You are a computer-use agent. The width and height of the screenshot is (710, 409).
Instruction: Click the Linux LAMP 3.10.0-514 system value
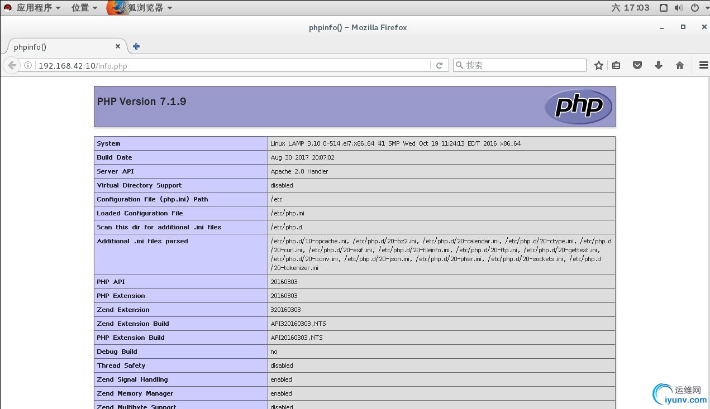pyautogui.click(x=395, y=143)
